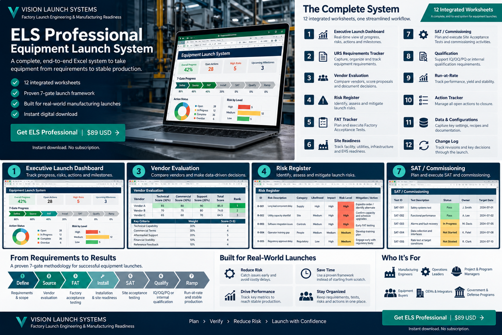Open the SAT / Commissioning preview thumbnail

[443, 214]
